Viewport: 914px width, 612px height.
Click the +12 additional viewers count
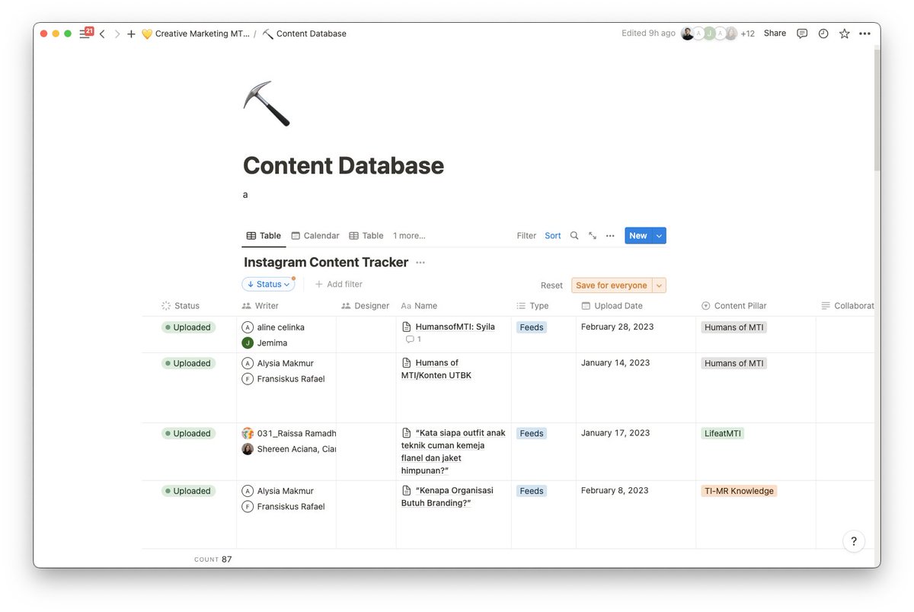(x=747, y=33)
